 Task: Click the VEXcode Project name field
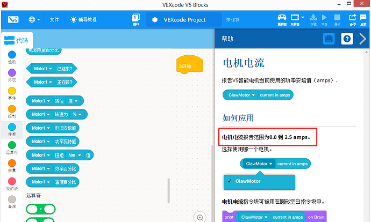click(x=184, y=20)
